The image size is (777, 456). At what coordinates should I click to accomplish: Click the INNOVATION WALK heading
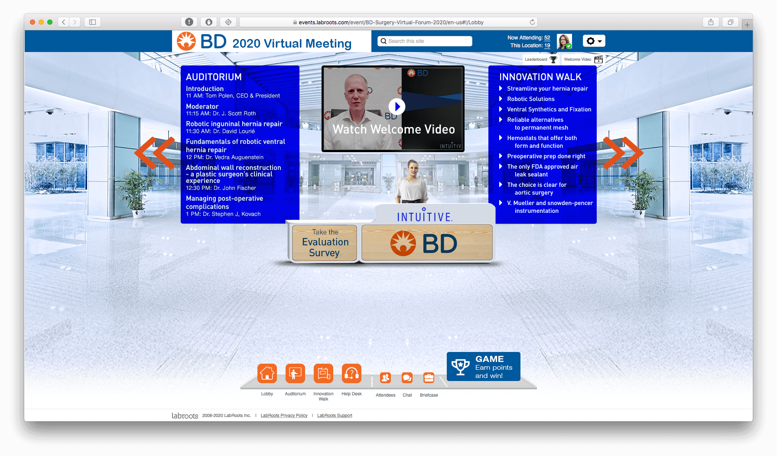click(540, 77)
